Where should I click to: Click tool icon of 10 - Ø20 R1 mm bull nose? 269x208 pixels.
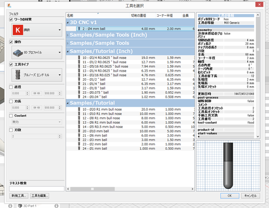point(79,109)
